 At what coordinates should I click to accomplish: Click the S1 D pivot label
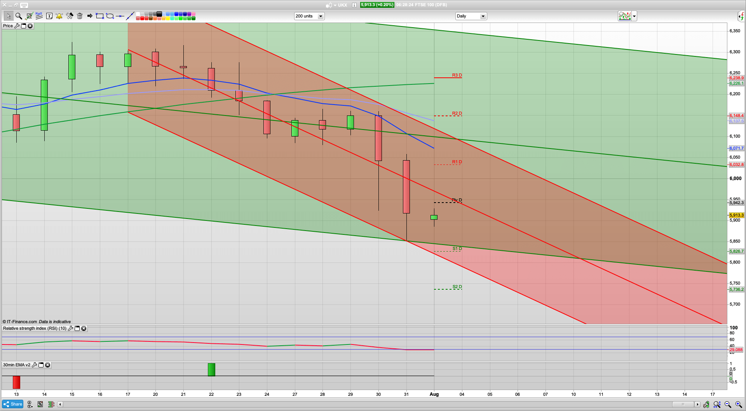457,248
